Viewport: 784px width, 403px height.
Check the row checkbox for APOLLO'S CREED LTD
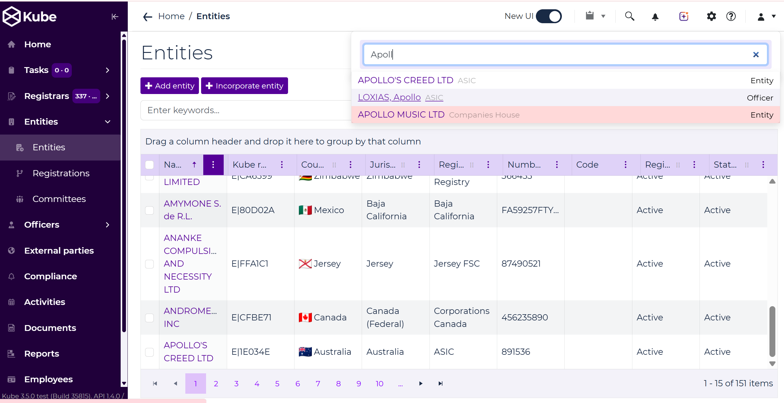(x=150, y=352)
